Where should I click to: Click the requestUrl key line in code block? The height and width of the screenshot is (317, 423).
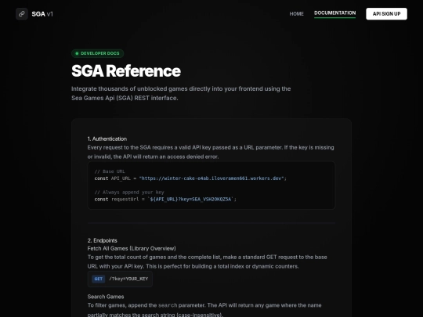(x=165, y=200)
